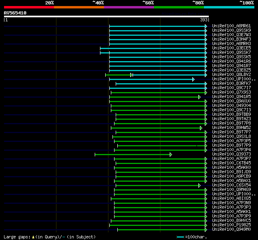The width and height of the screenshot is (258, 240).
Task: Select the UniRef100_Q7X9S3 label
Action: coord(231,92)
